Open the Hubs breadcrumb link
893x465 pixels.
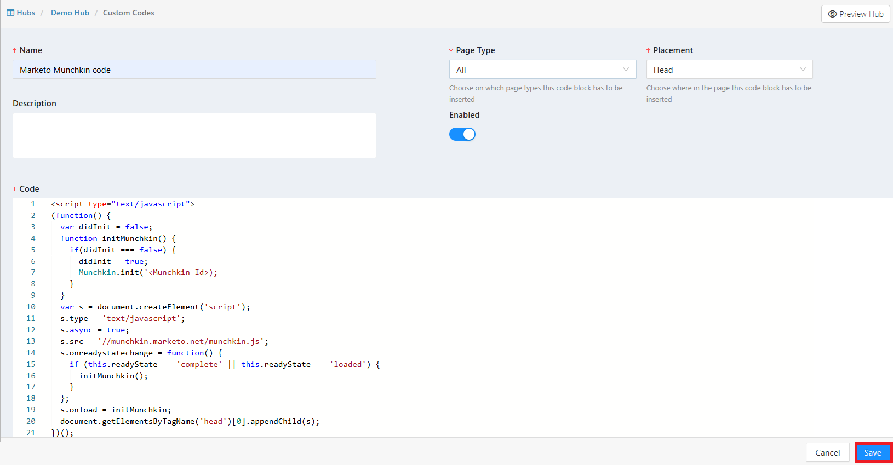26,13
